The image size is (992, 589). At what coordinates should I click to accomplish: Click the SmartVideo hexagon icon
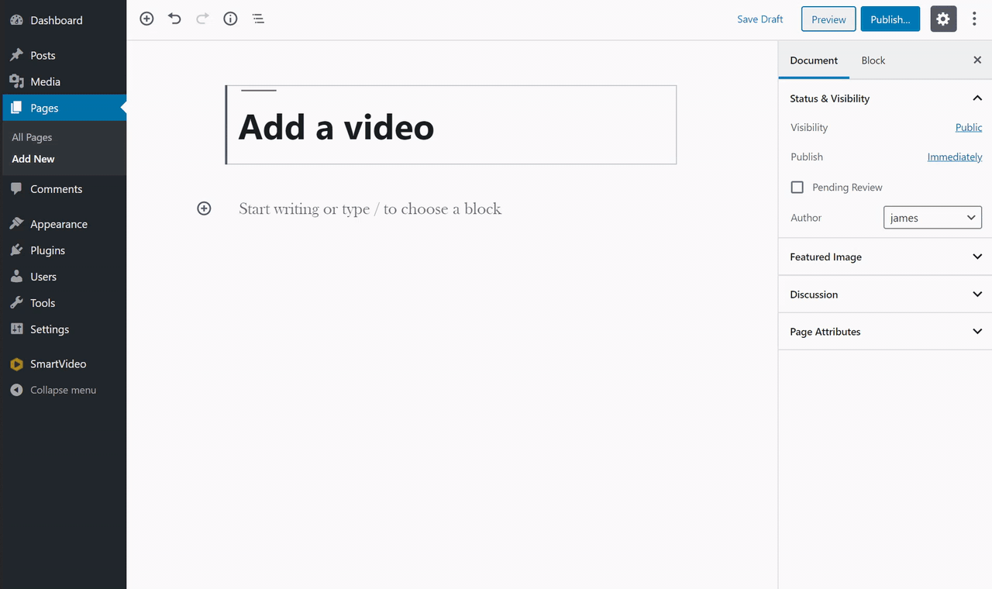coord(16,363)
